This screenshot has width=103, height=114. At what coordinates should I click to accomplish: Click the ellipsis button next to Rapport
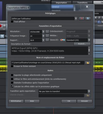[47, 40]
